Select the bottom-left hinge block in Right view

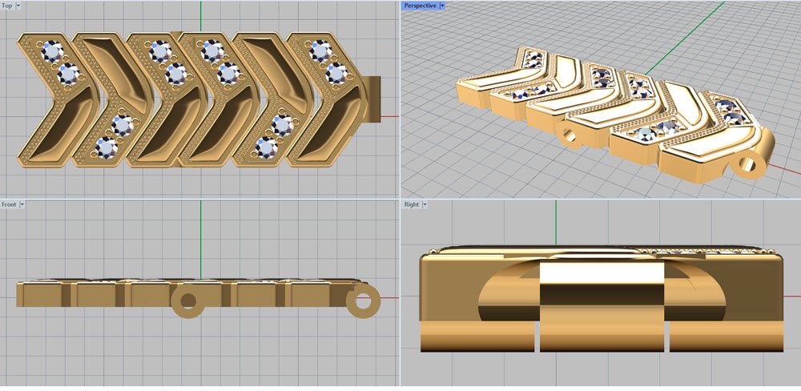coord(477,337)
